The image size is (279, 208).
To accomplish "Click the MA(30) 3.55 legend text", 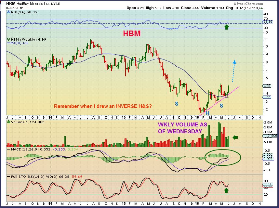I will click(19, 43).
